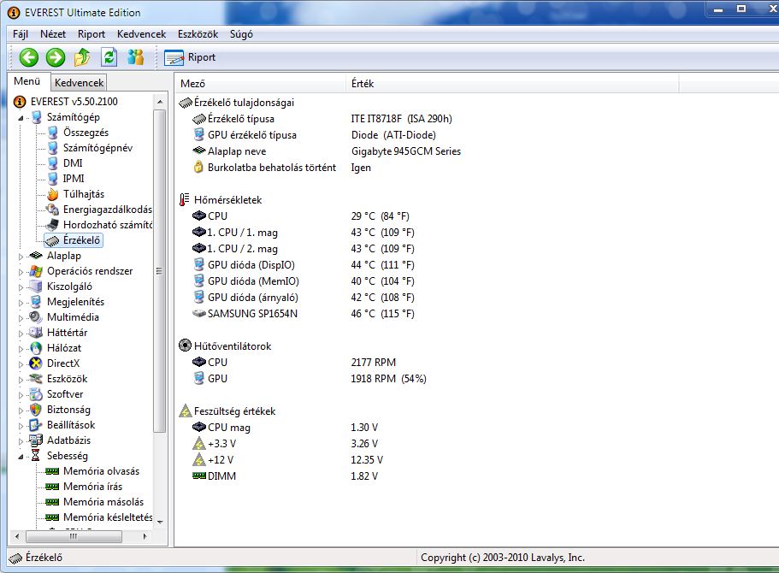The image size is (779, 573).
Task: Click the DirectX yellow X icon
Action: point(36,363)
